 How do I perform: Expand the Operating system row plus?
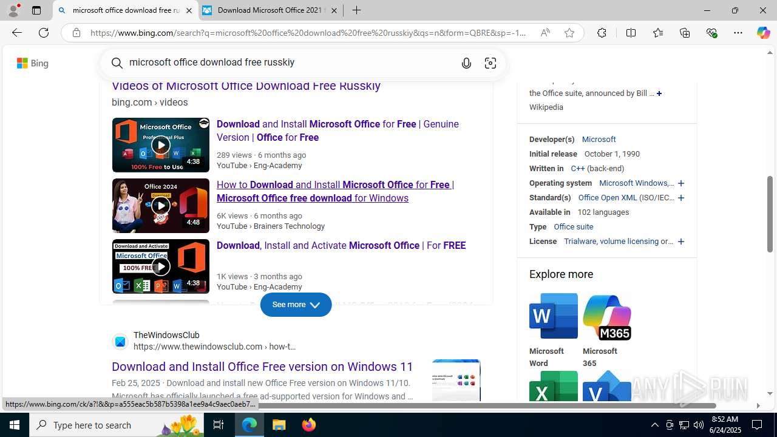(x=681, y=183)
